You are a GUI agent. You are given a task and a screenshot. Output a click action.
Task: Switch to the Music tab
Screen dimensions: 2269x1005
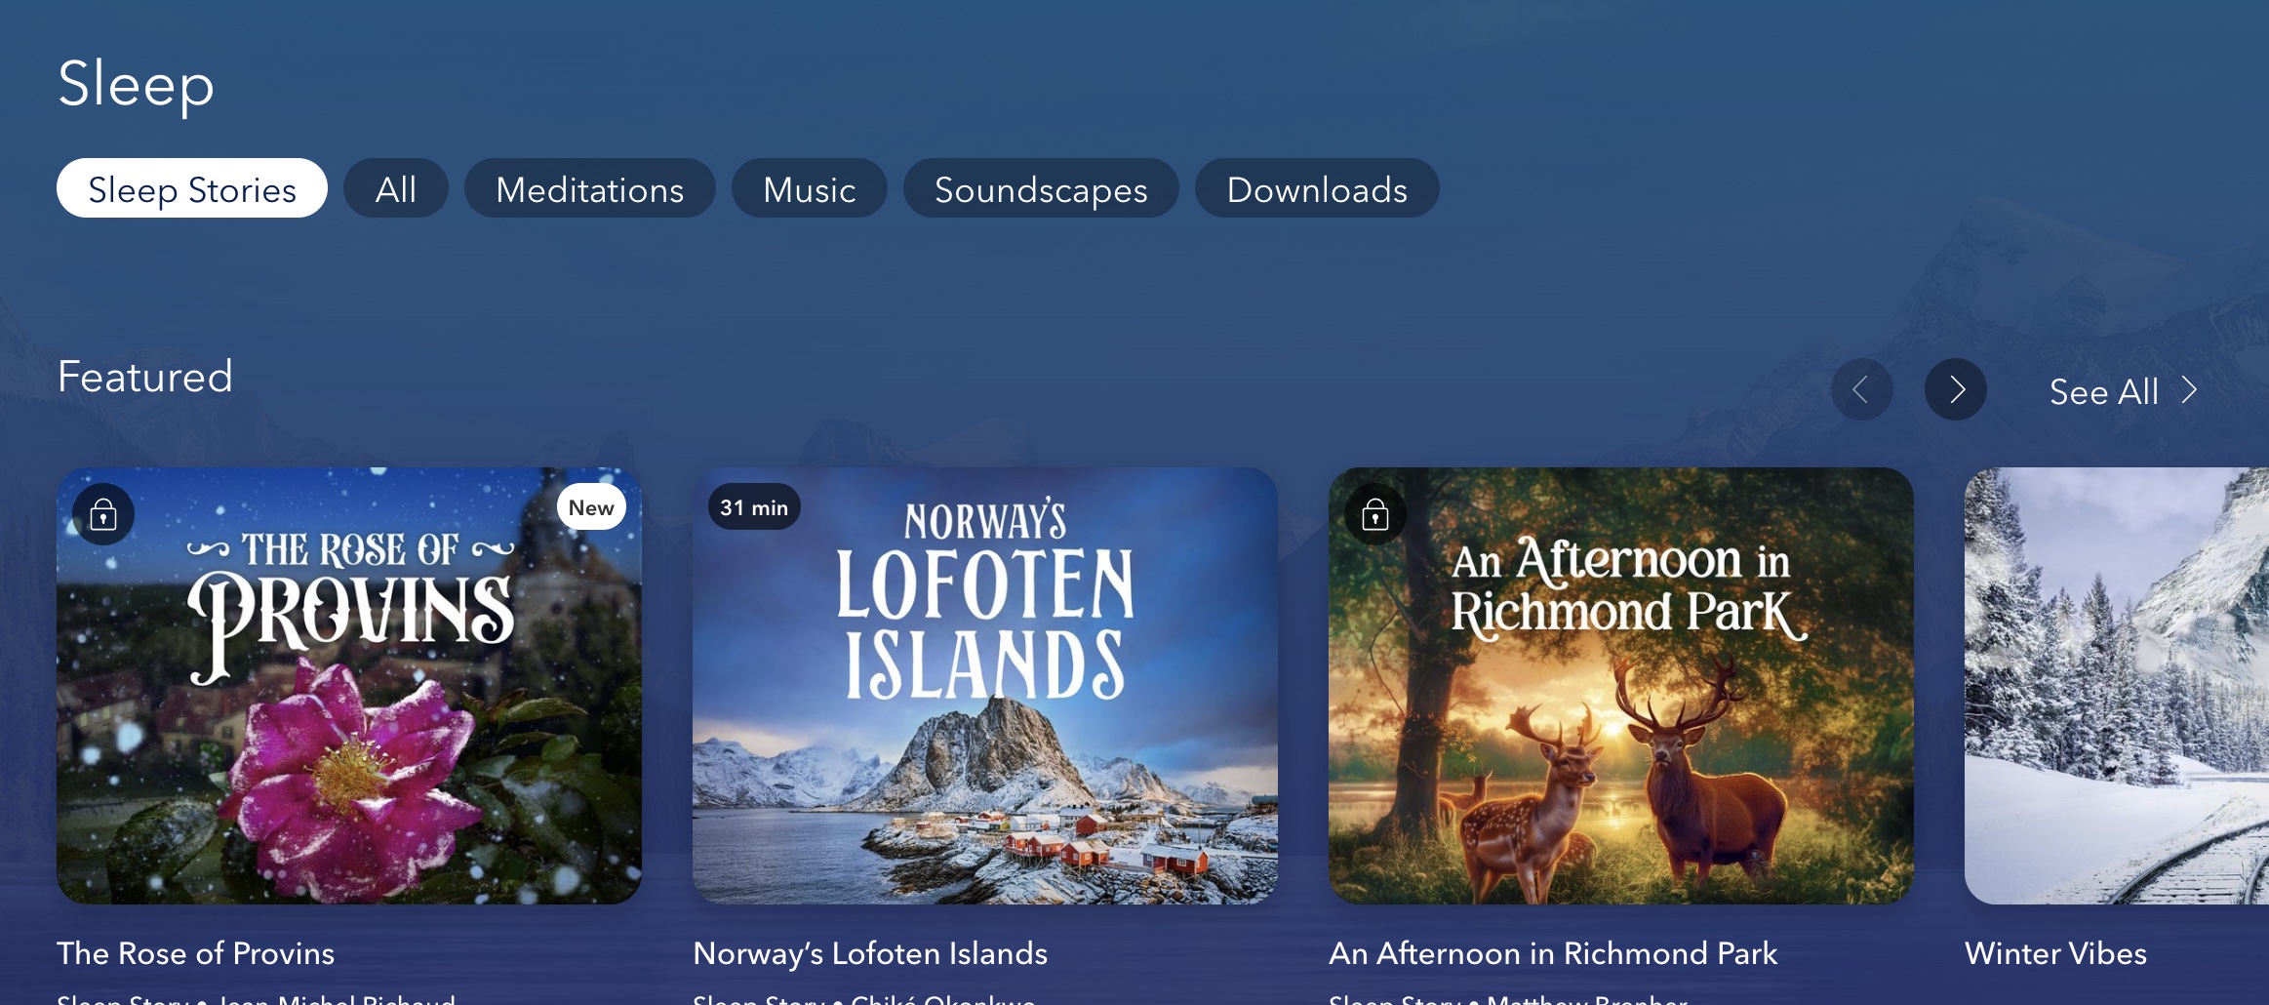810,188
